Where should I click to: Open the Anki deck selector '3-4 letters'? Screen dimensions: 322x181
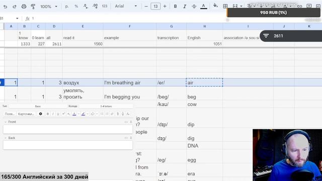(x=106, y=106)
